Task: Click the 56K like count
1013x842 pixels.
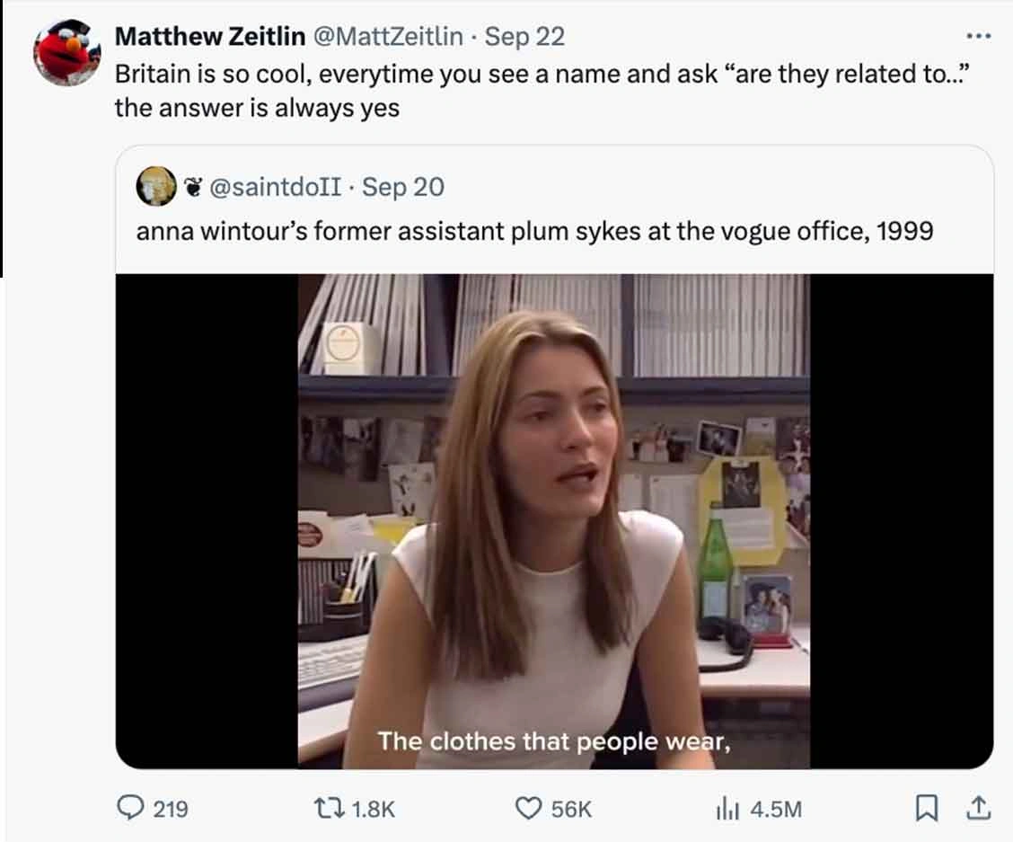Action: point(571,809)
